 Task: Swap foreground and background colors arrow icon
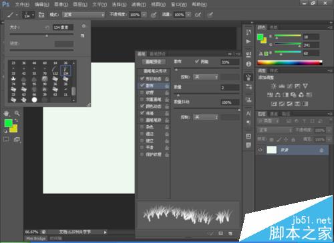(16, 120)
